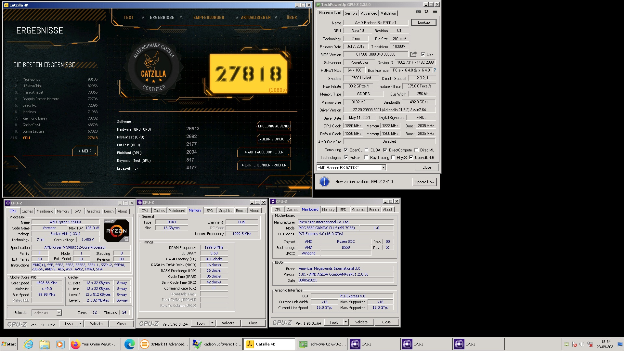Toggle the OpenGL 4.6 checkbox
The height and width of the screenshot is (351, 624).
click(x=411, y=158)
